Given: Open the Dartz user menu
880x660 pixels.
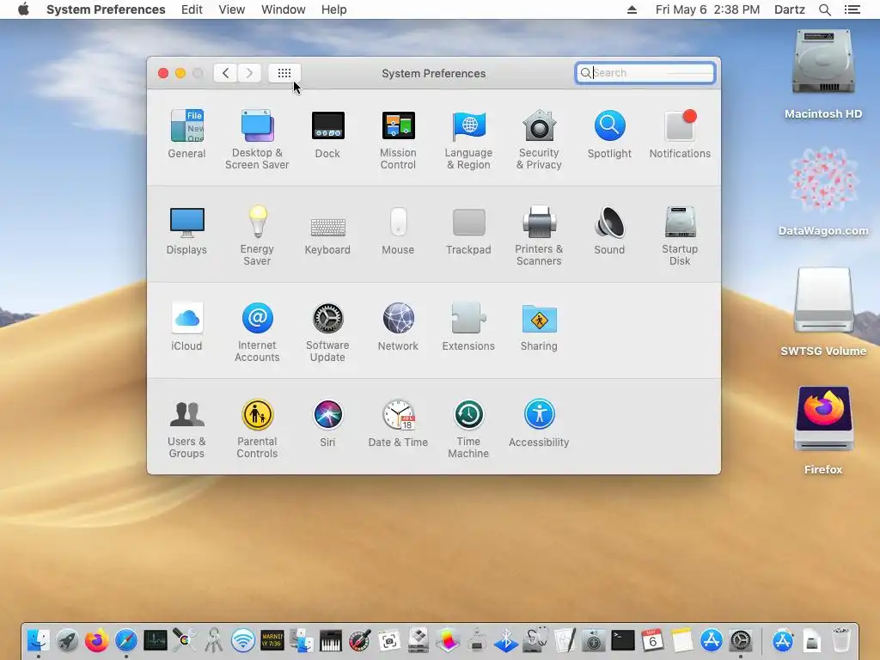Looking at the screenshot, I should [x=789, y=9].
